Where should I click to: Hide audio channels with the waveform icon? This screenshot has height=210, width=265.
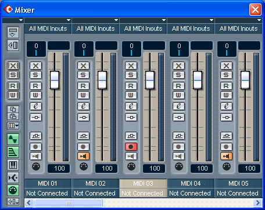pos(13,139)
